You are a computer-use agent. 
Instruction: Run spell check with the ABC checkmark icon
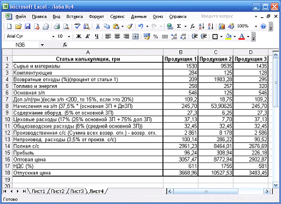click(78, 26)
